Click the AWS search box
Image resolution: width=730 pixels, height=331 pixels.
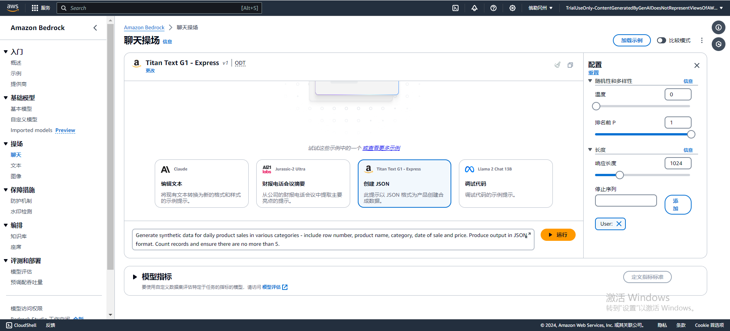click(x=159, y=8)
